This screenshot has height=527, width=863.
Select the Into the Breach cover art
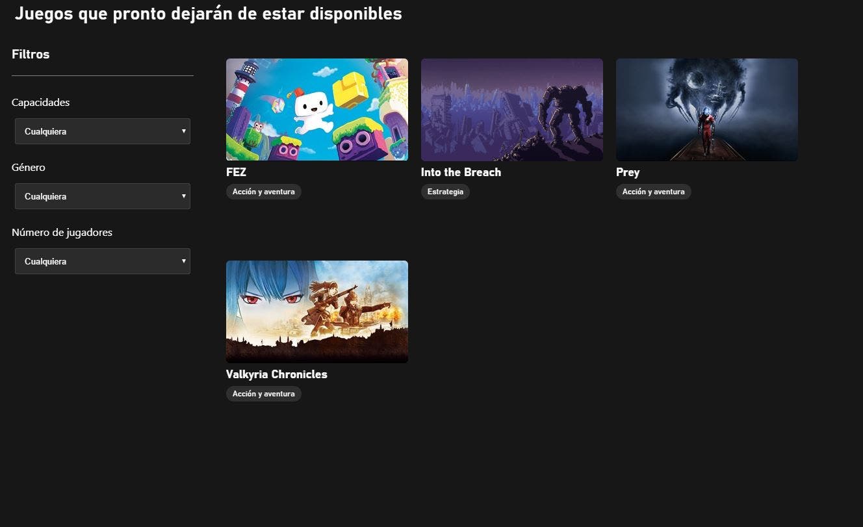(x=512, y=110)
